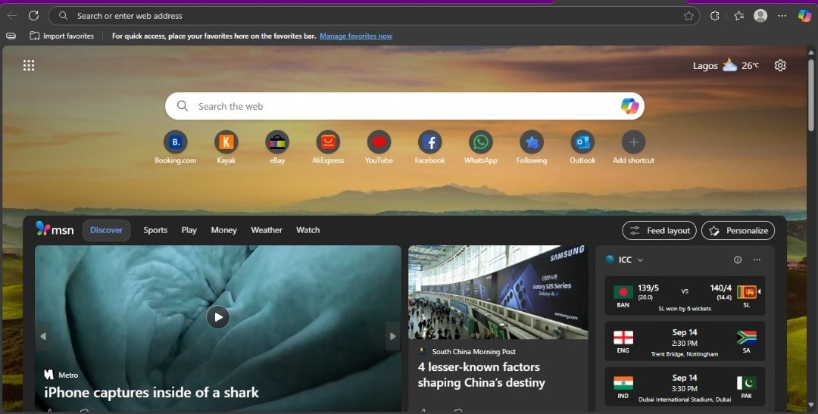
Task: Open the Samsung airport article thumbnail
Action: [498, 292]
